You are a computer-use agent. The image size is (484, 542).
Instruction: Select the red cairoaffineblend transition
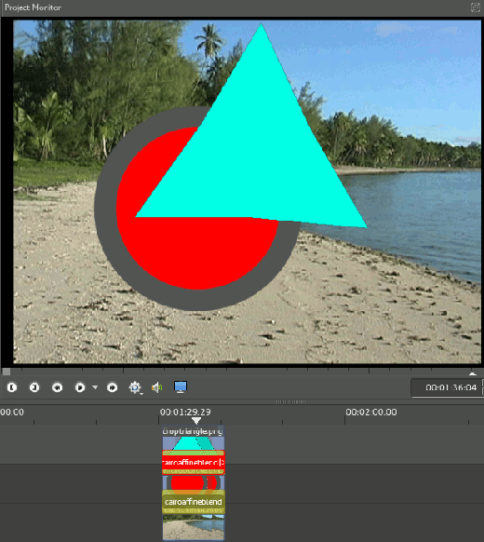[x=194, y=462]
